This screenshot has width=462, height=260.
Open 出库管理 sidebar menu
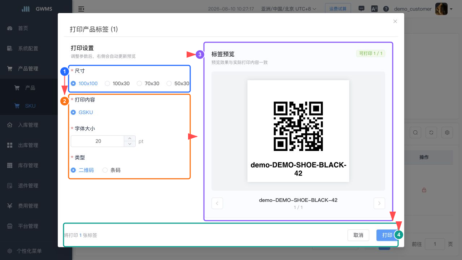28,145
